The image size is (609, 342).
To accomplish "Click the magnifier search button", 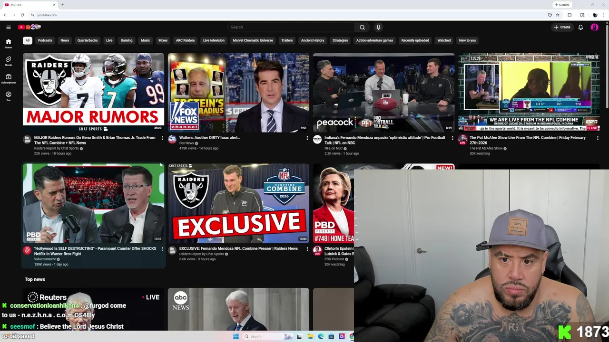I will point(362,27).
